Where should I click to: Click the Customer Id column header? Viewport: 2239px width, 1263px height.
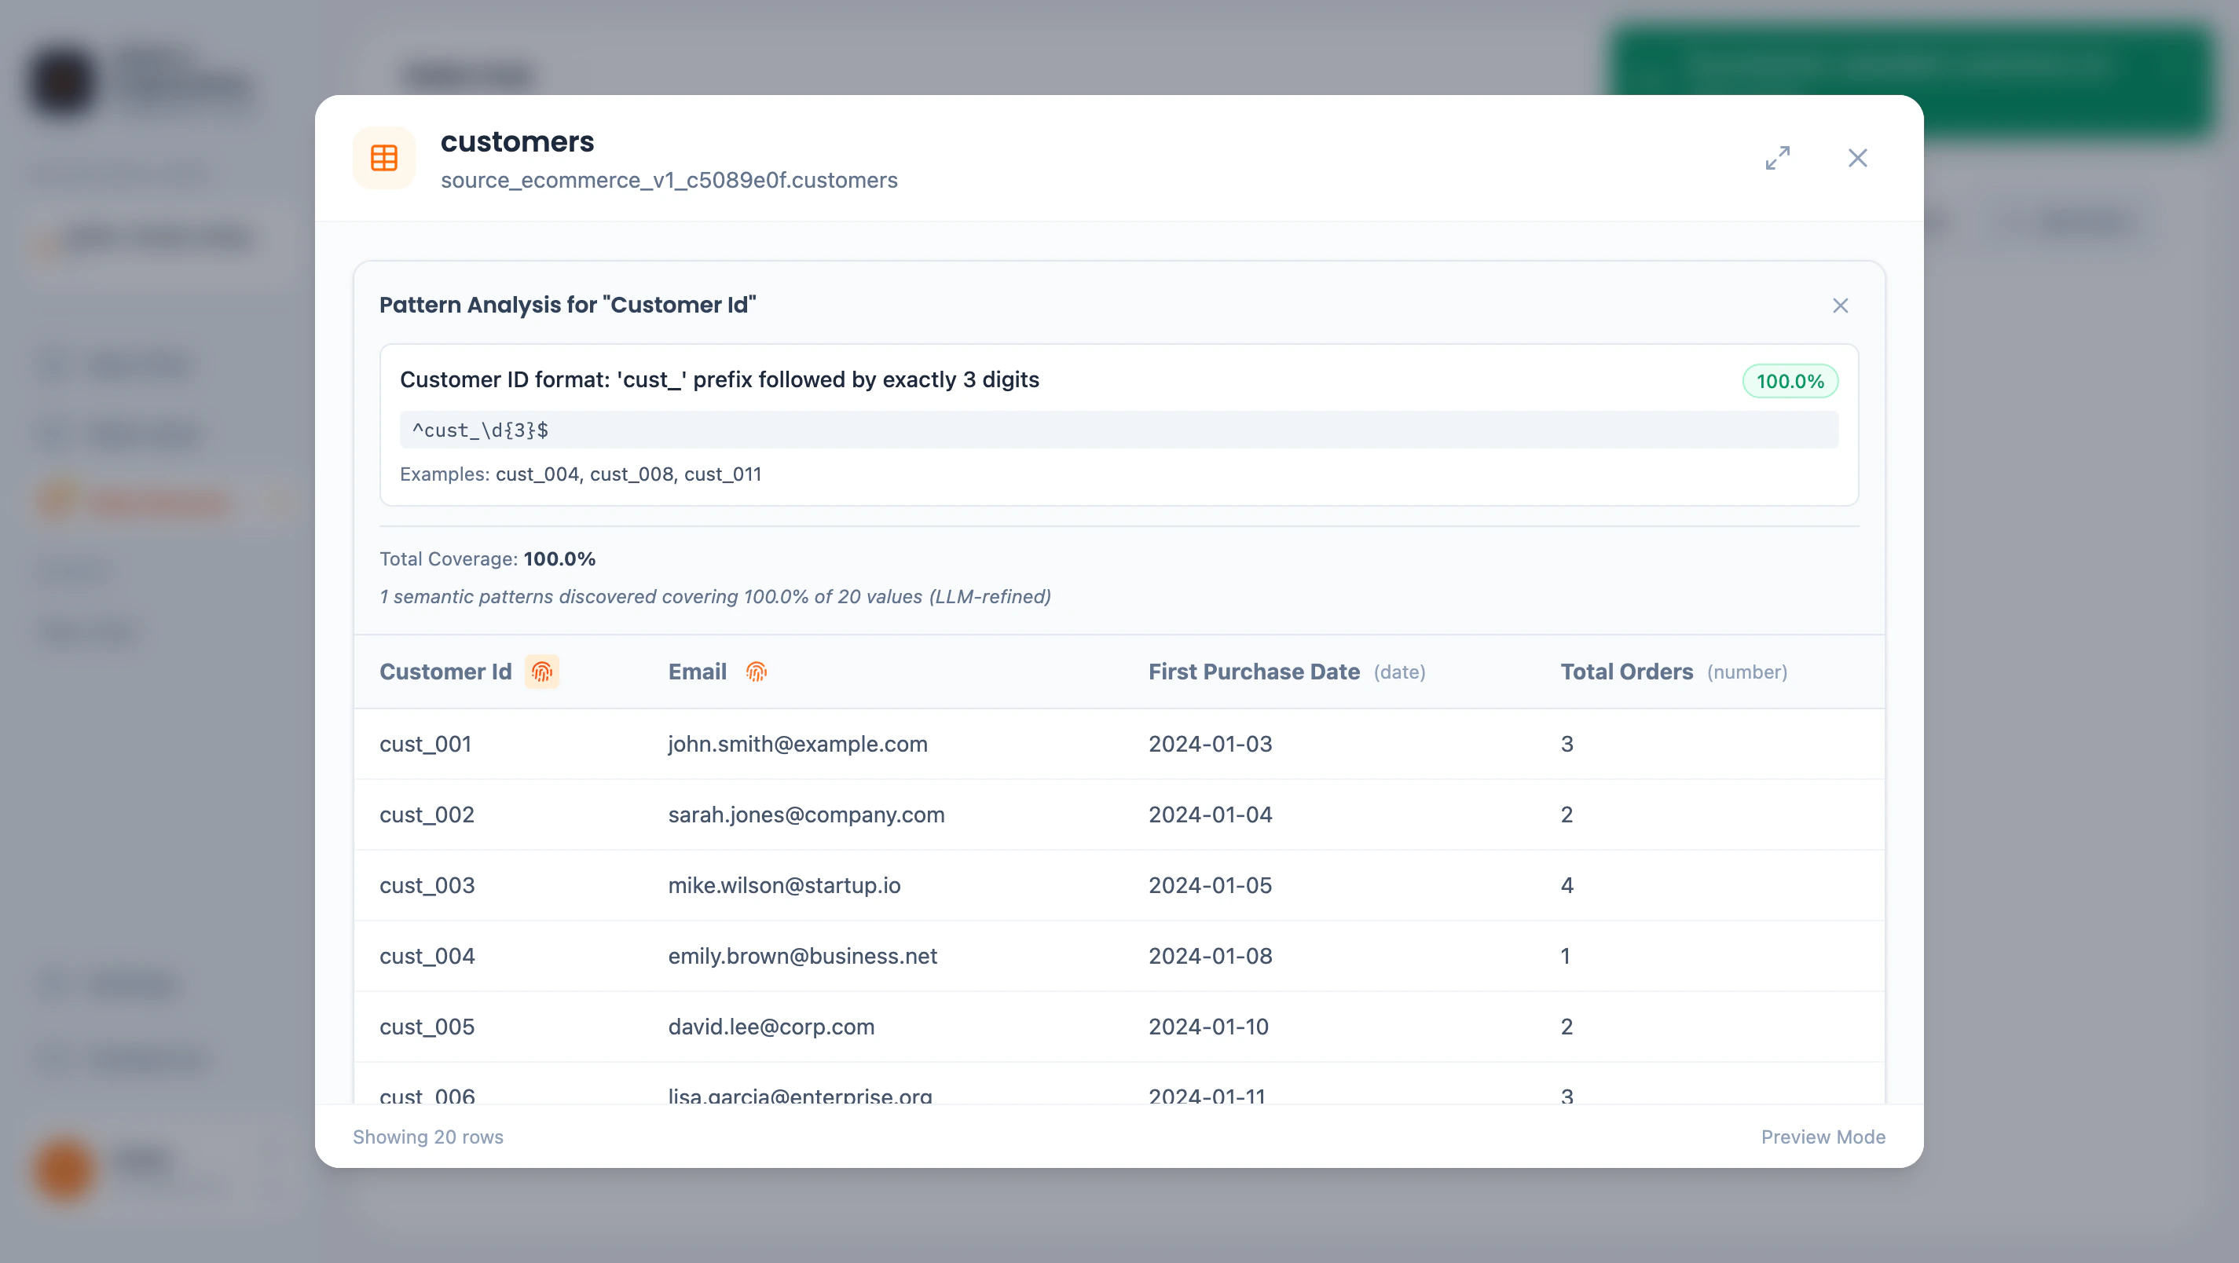pyautogui.click(x=445, y=672)
